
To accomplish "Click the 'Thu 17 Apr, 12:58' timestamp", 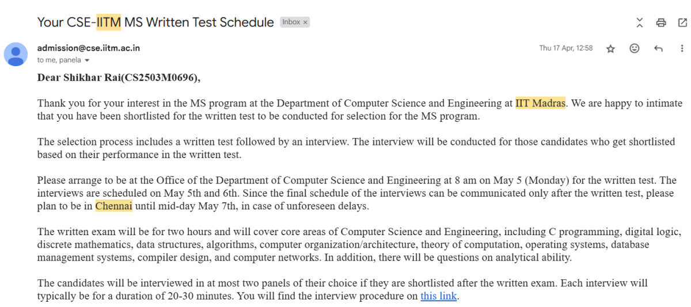I will click(x=565, y=48).
